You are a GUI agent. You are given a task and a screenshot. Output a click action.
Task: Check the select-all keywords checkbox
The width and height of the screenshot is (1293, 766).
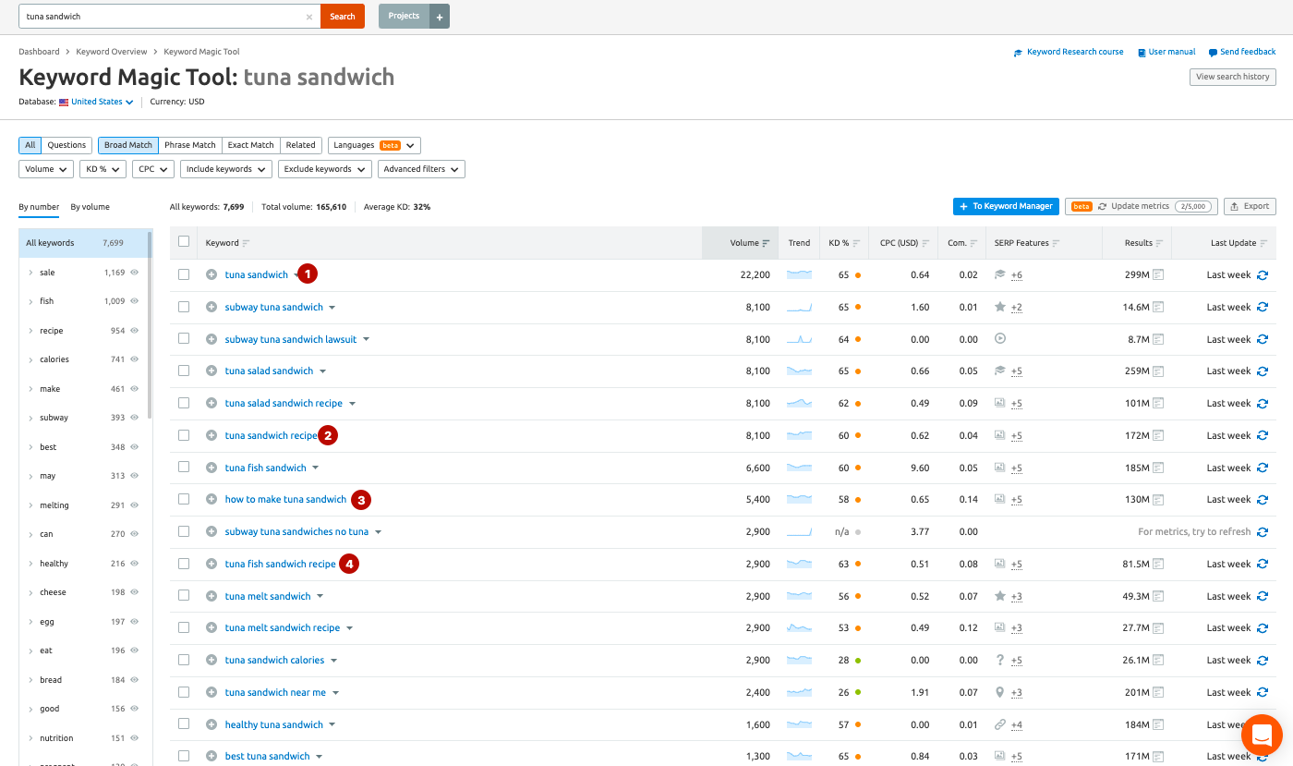click(184, 242)
